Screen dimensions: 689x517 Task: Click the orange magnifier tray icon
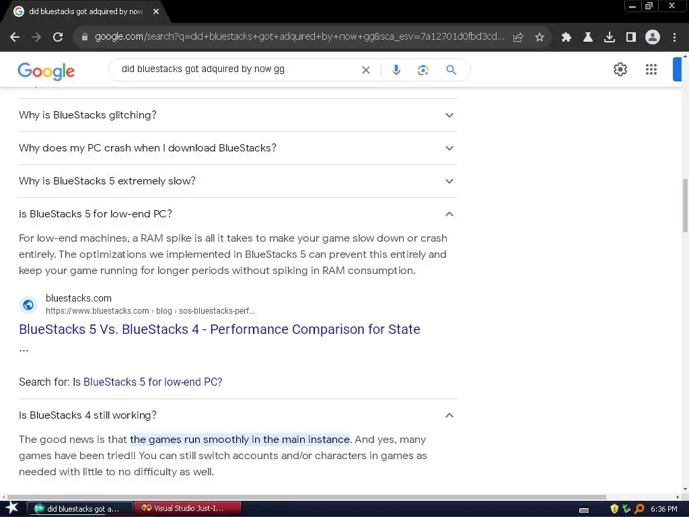[639, 509]
